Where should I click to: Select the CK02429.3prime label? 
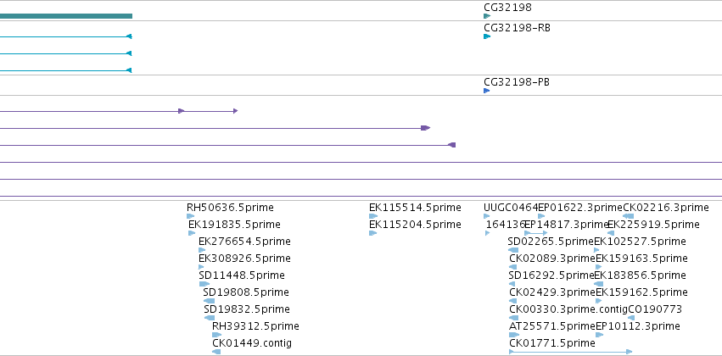coord(552,292)
